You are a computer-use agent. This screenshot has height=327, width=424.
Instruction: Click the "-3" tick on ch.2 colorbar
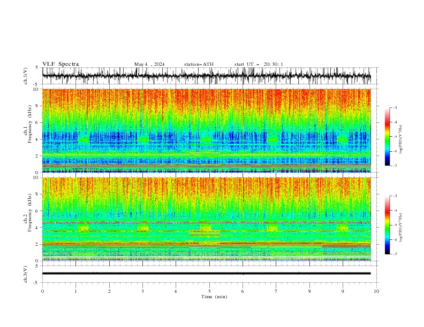click(395, 196)
